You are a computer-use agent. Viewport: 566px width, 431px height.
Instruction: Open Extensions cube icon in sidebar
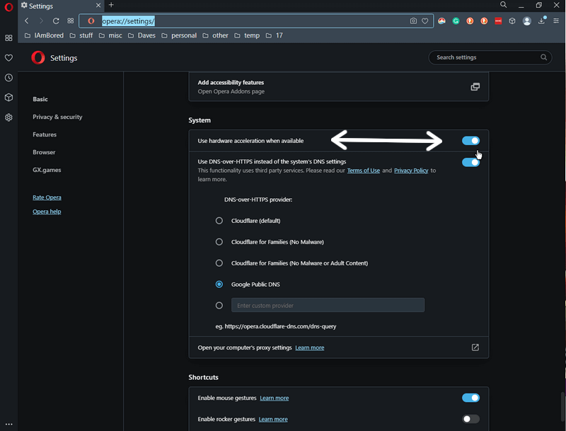coord(8,98)
